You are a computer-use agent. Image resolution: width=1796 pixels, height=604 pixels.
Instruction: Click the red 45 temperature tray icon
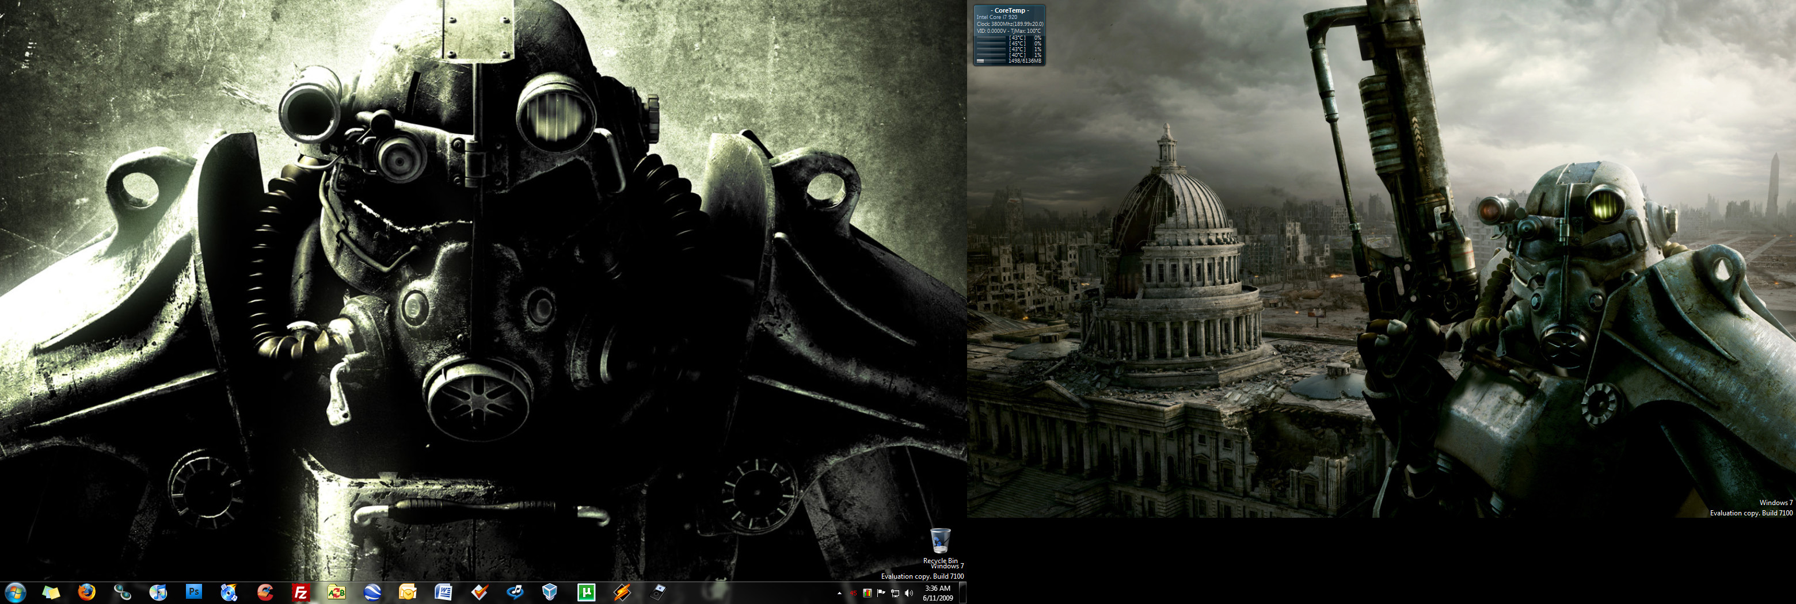click(853, 594)
